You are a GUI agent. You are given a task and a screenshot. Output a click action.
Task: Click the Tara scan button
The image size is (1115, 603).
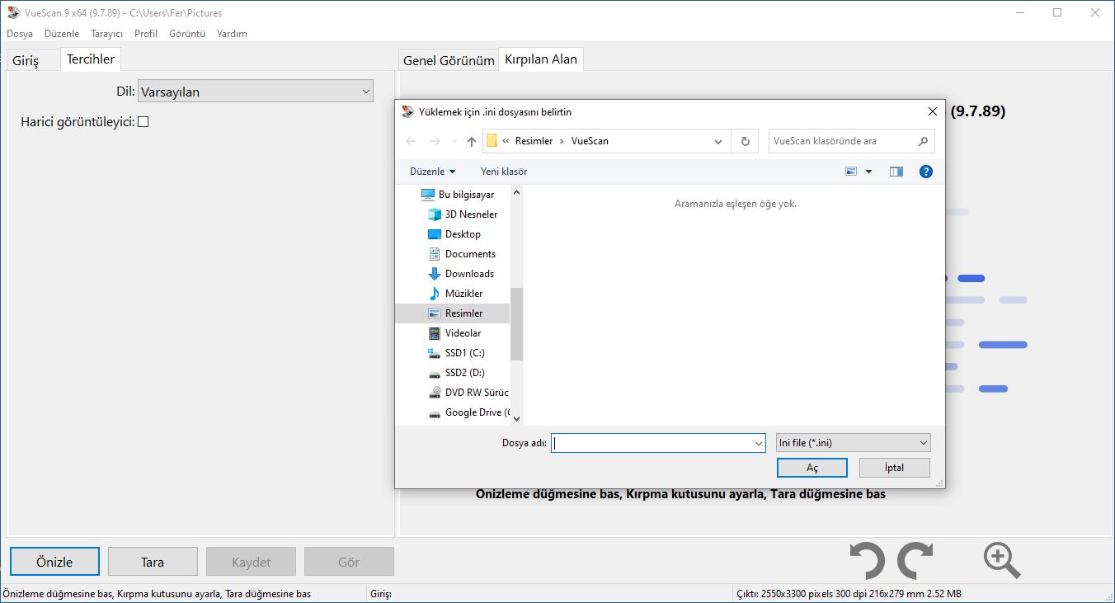click(x=153, y=562)
